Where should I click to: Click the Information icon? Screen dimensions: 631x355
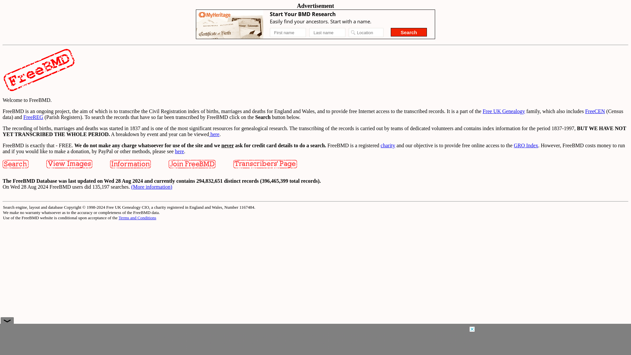(x=130, y=164)
